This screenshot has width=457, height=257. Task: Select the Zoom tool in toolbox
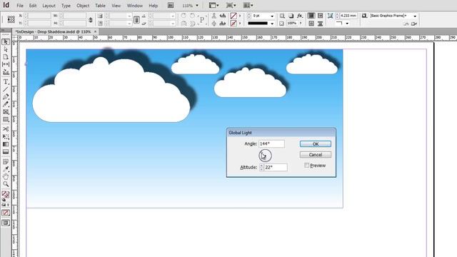[x=6, y=184]
